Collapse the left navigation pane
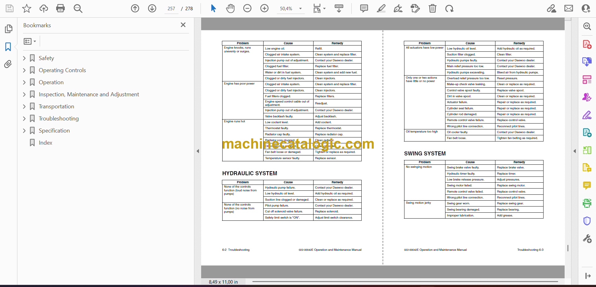Image resolution: width=596 pixels, height=287 pixels. pyautogui.click(x=198, y=151)
